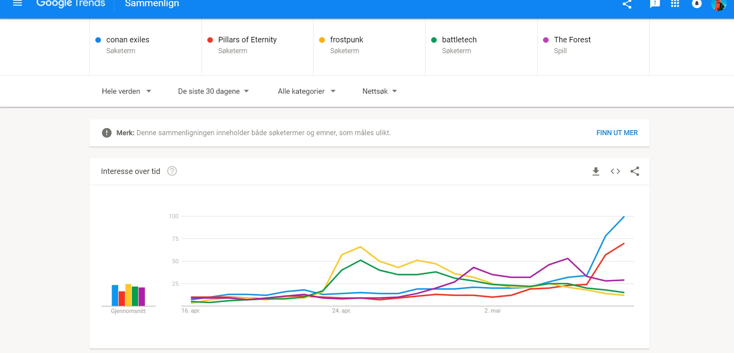Open help icon next to Interesse over tid
The height and width of the screenshot is (353, 734).
(x=172, y=171)
